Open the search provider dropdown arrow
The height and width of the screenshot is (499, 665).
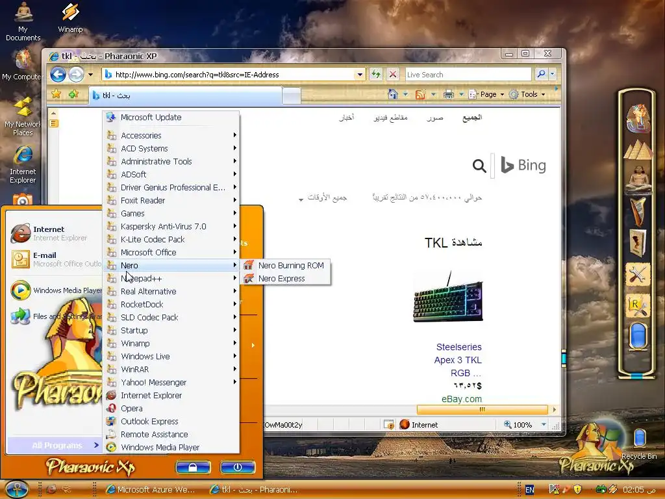pos(552,74)
